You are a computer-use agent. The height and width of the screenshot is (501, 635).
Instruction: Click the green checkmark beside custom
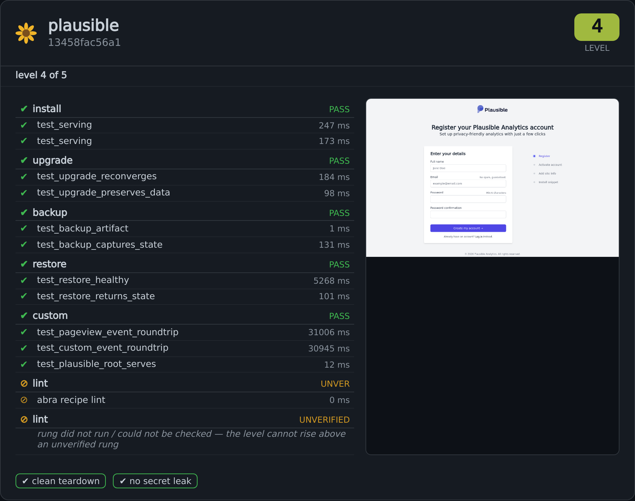24,315
